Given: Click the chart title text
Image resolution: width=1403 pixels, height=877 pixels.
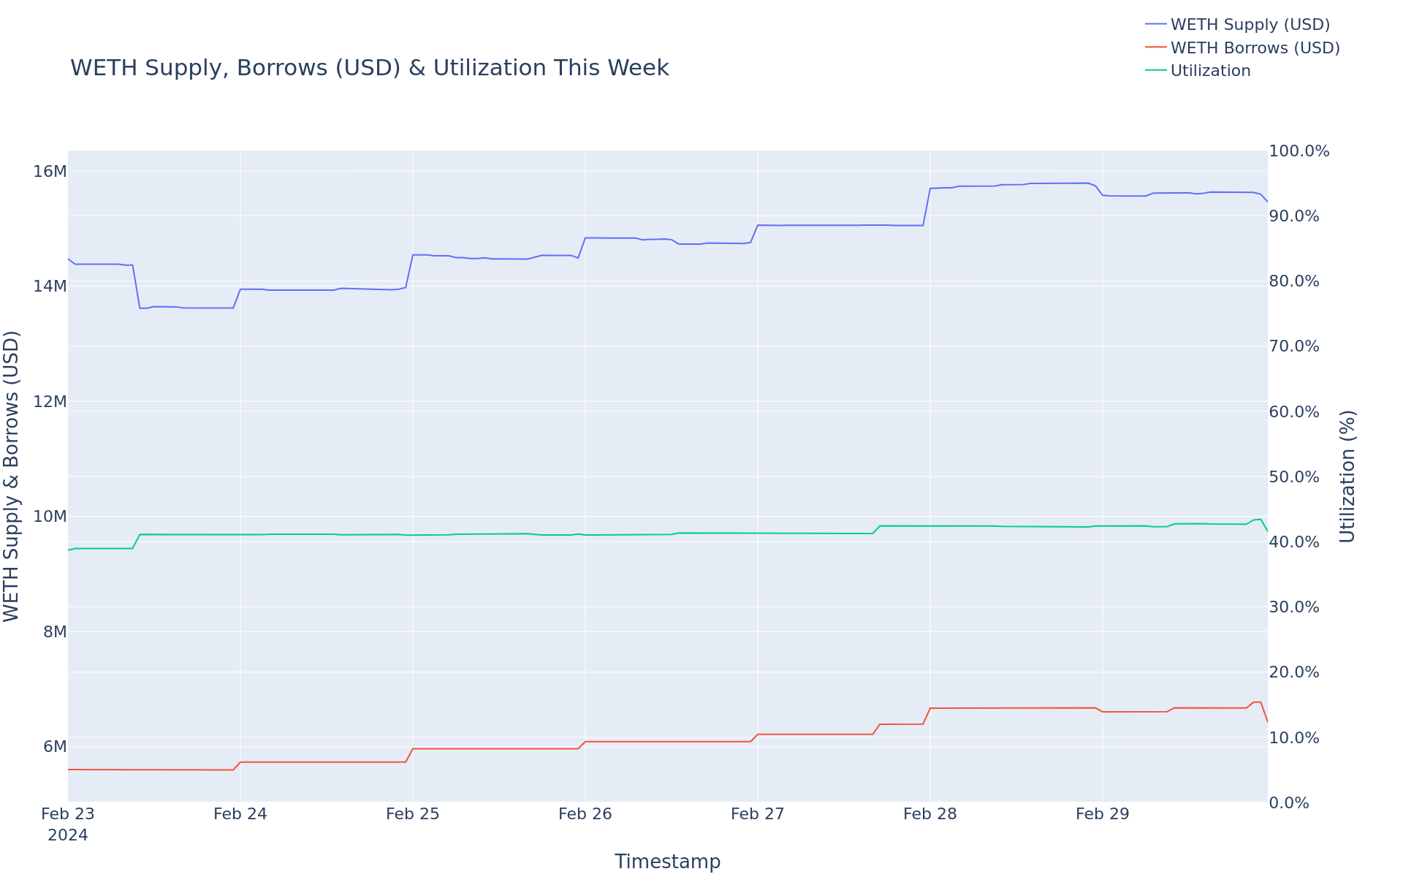Looking at the screenshot, I should (369, 68).
